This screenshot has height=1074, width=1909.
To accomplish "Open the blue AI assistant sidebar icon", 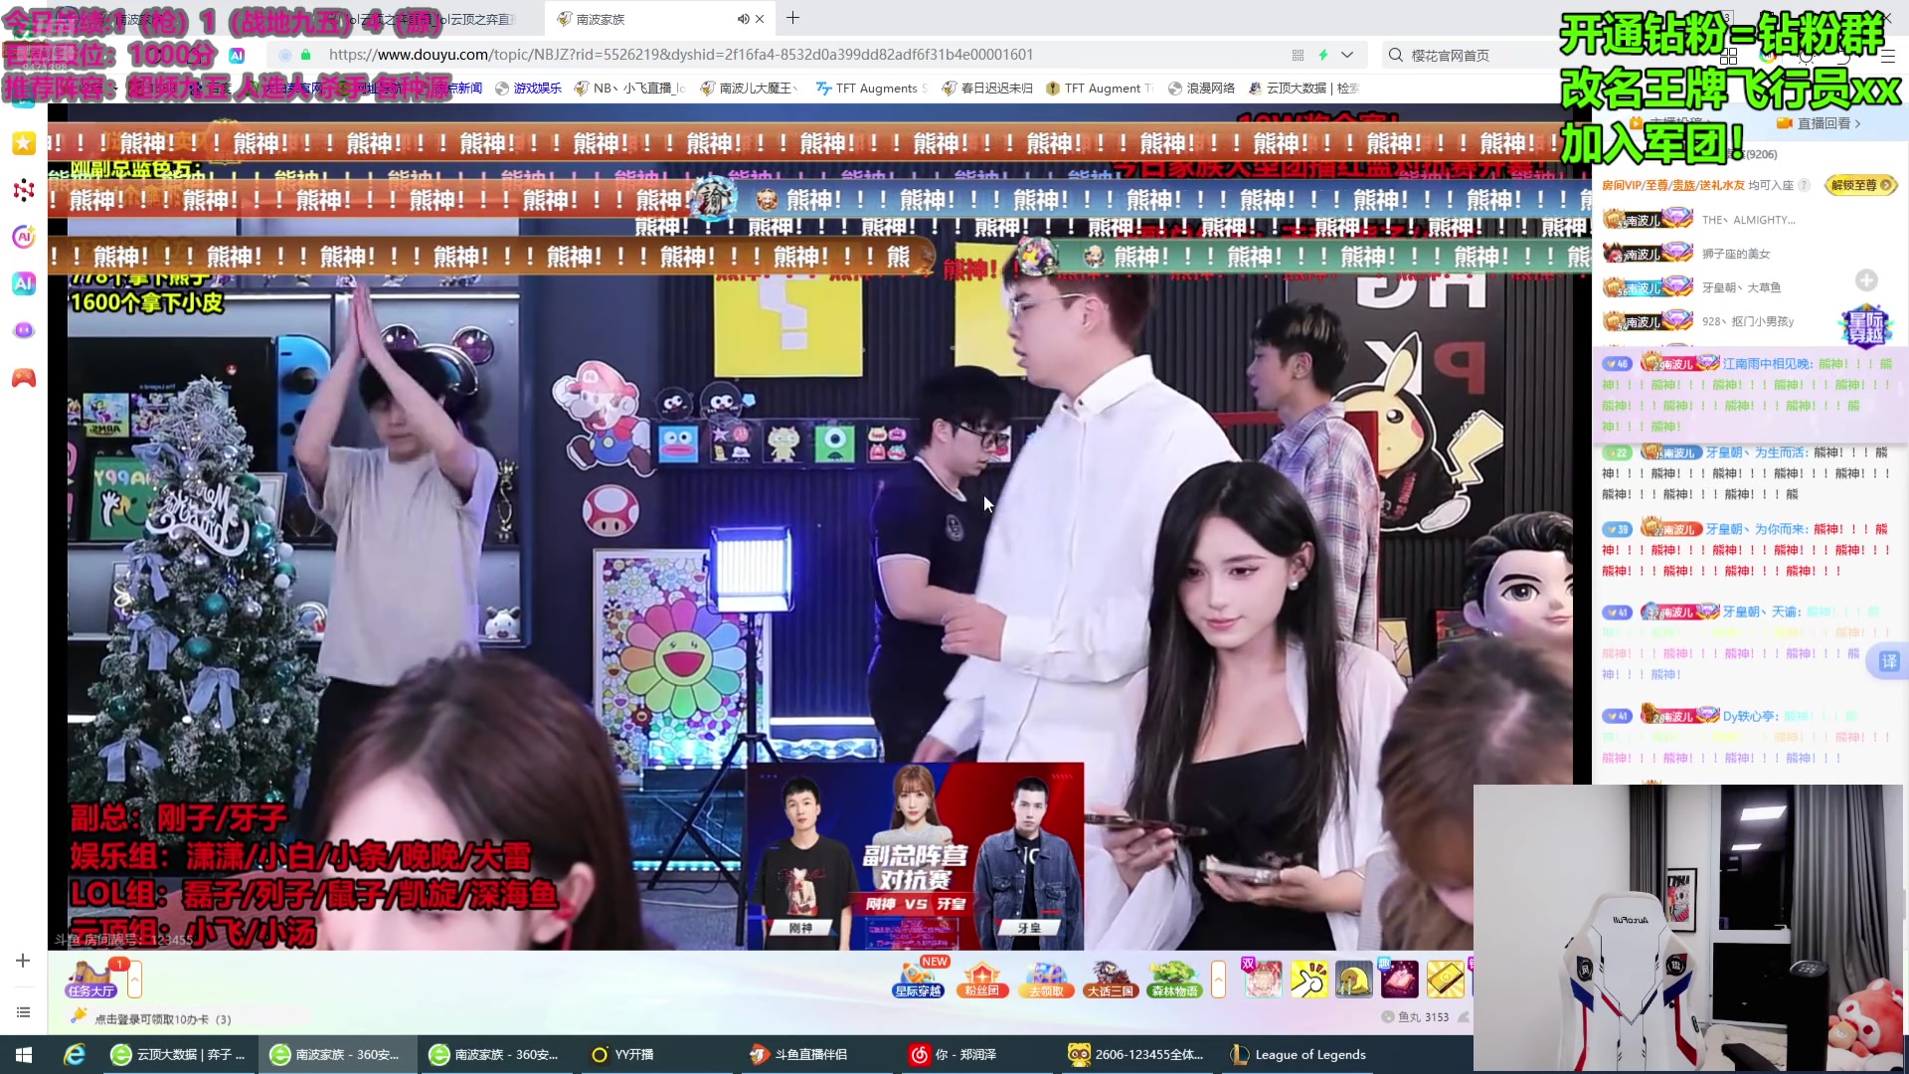I will tap(24, 283).
